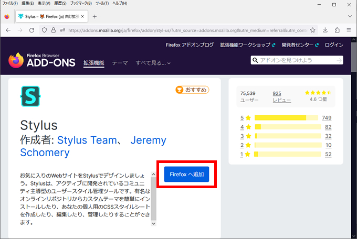Open the 表示(V) menu
357x239 pixels.
pos(44,4)
